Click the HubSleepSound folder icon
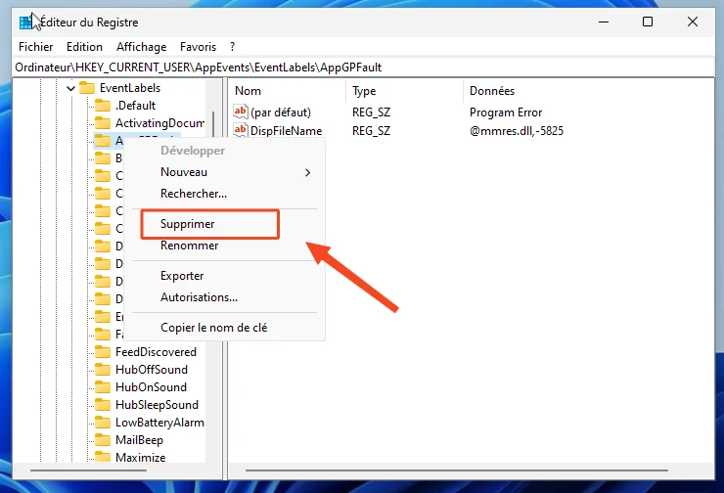Screen dimensions: 724x493 (x=103, y=405)
